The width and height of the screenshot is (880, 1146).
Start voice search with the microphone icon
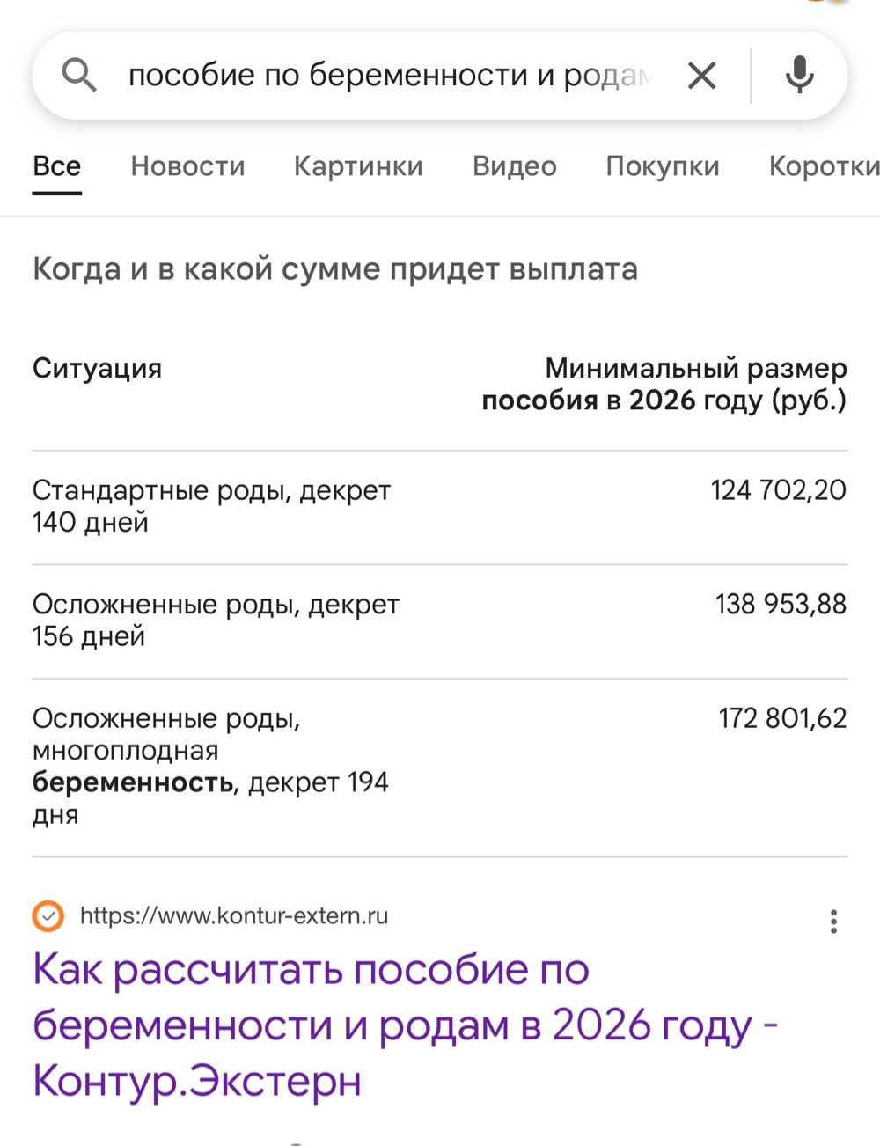pos(799,76)
